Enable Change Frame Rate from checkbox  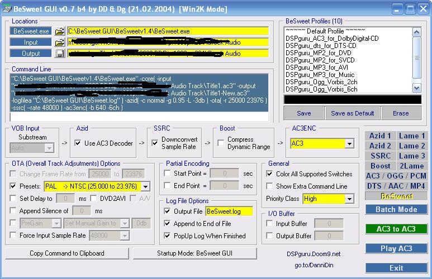coord(13,174)
